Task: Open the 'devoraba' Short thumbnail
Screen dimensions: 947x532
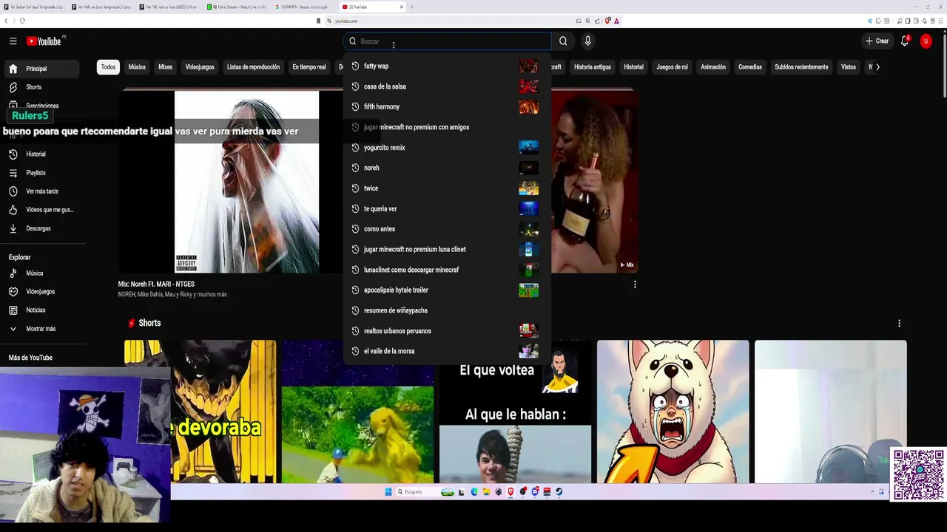Action: tap(200, 412)
